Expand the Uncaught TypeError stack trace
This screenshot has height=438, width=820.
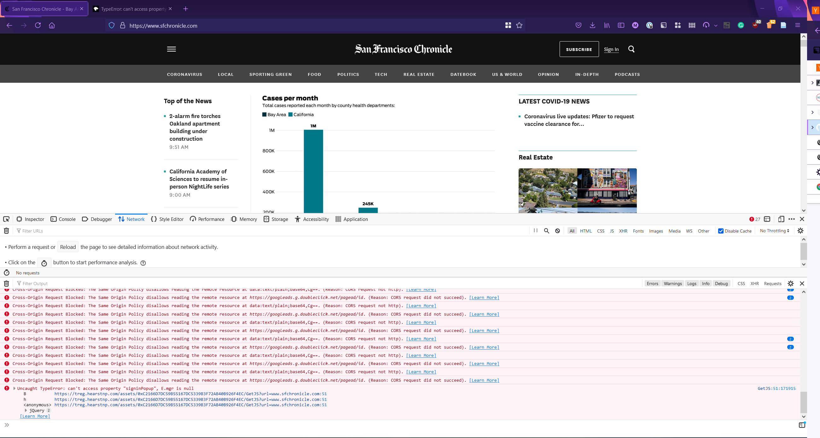pos(14,388)
